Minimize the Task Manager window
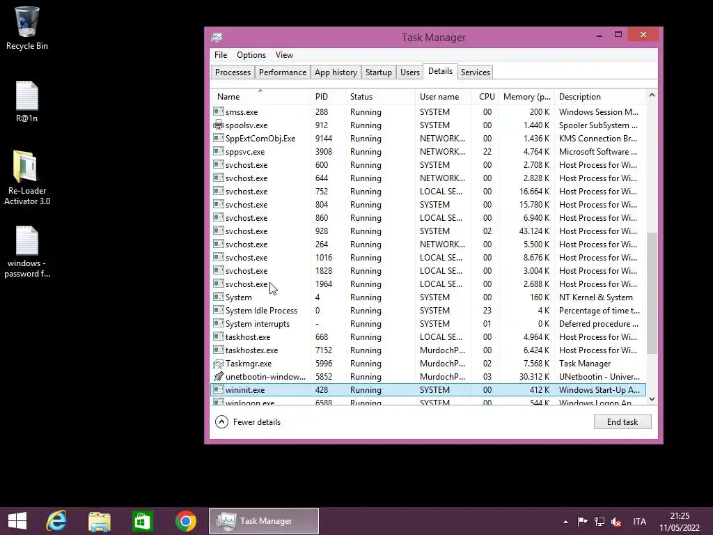 click(x=600, y=35)
